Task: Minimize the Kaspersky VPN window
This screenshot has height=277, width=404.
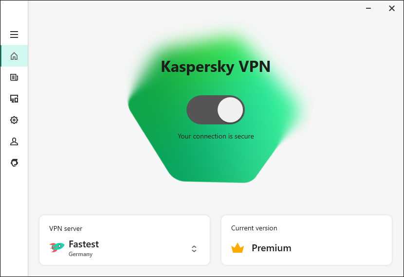Action: coord(369,8)
